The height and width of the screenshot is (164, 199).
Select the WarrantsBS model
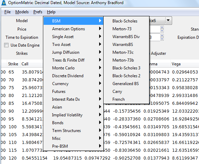click(x=126, y=45)
